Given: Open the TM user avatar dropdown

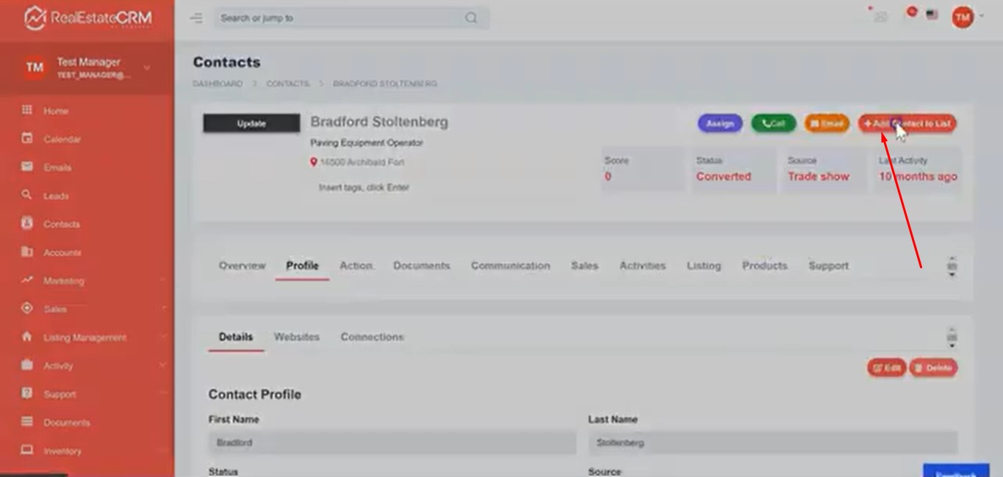Looking at the screenshot, I should pyautogui.click(x=963, y=16).
